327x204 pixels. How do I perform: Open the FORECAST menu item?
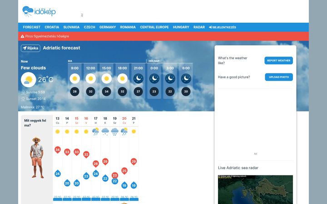pos(31,27)
